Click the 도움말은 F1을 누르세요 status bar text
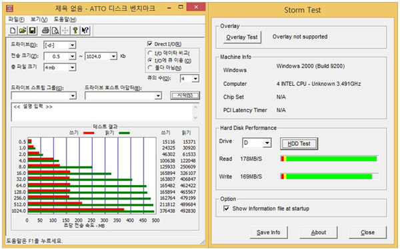 point(34,240)
